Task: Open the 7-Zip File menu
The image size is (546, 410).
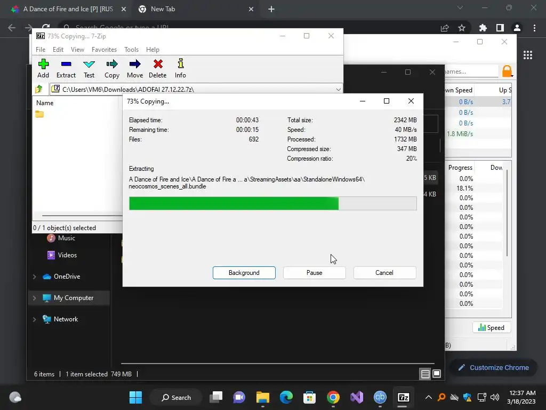Action: tap(41, 50)
